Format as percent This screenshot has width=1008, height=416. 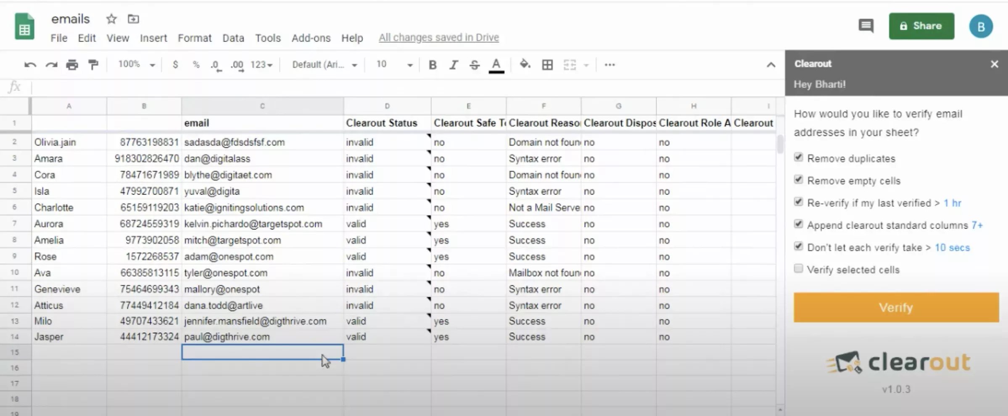196,65
